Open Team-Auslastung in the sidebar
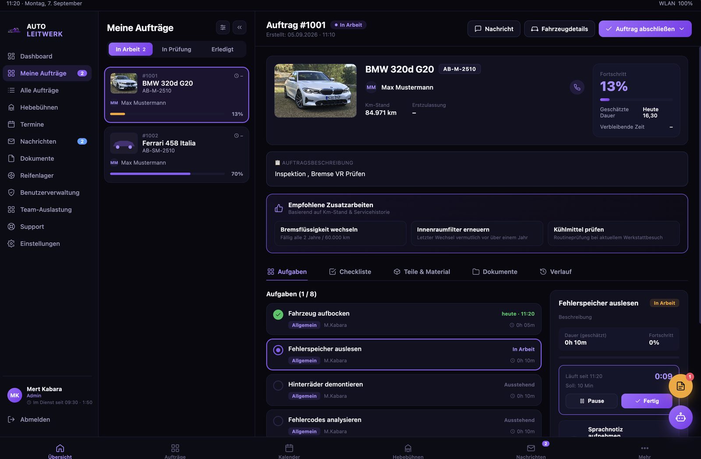This screenshot has height=459, width=701. coord(47,210)
